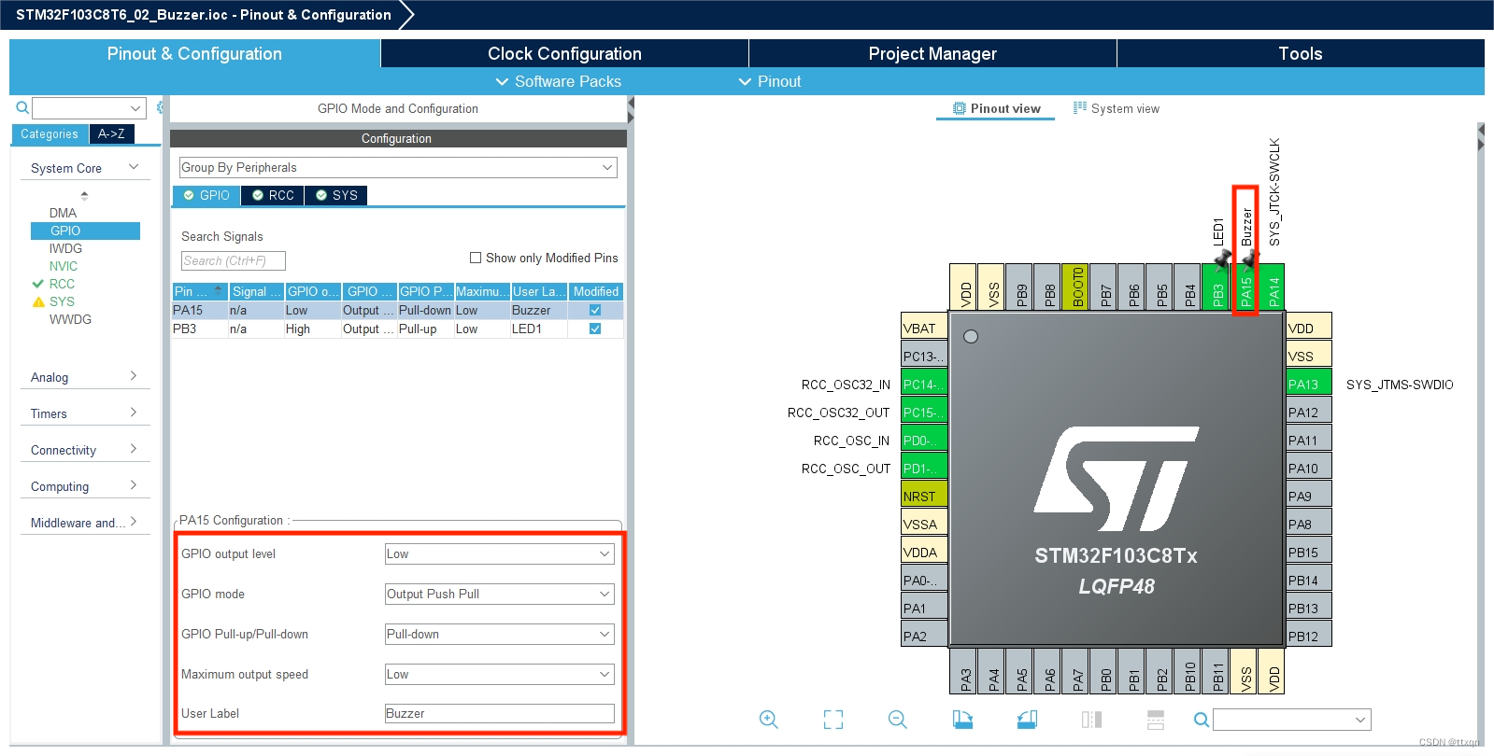Image resolution: width=1494 pixels, height=756 pixels.
Task: Click the Search Signals input field
Action: [x=233, y=260]
